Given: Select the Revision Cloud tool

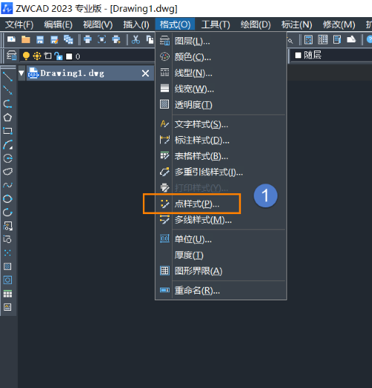Looking at the screenshot, I should point(7,172).
